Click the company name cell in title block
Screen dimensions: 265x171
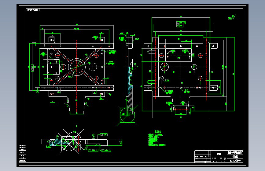coord(235,153)
